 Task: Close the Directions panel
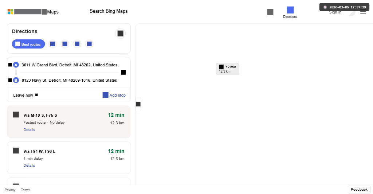click(x=120, y=34)
